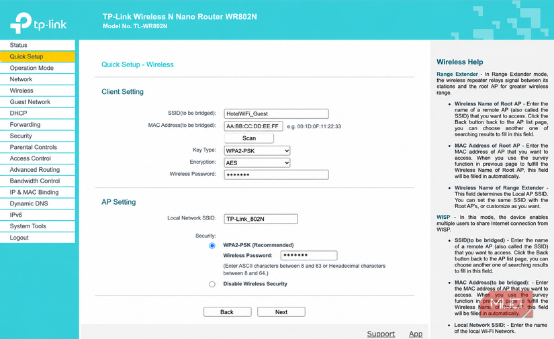Image resolution: width=554 pixels, height=339 pixels.
Task: Click the AP Setting Wireless Password field
Action: pyautogui.click(x=309, y=255)
